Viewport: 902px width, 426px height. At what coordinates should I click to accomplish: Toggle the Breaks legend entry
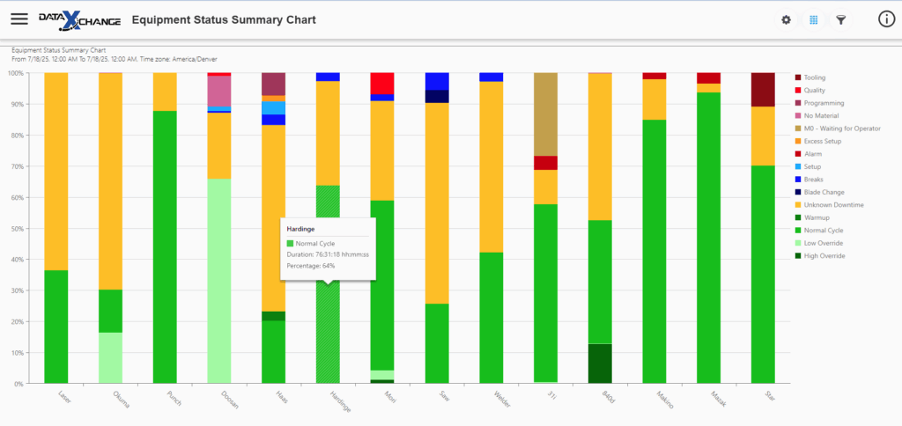point(816,180)
